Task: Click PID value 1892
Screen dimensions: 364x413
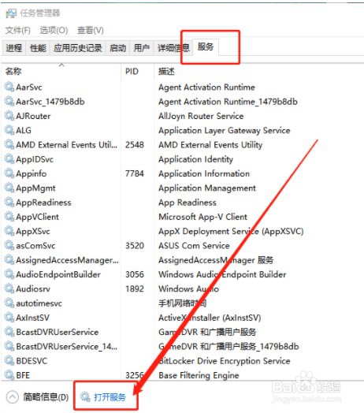Action: [x=135, y=288]
